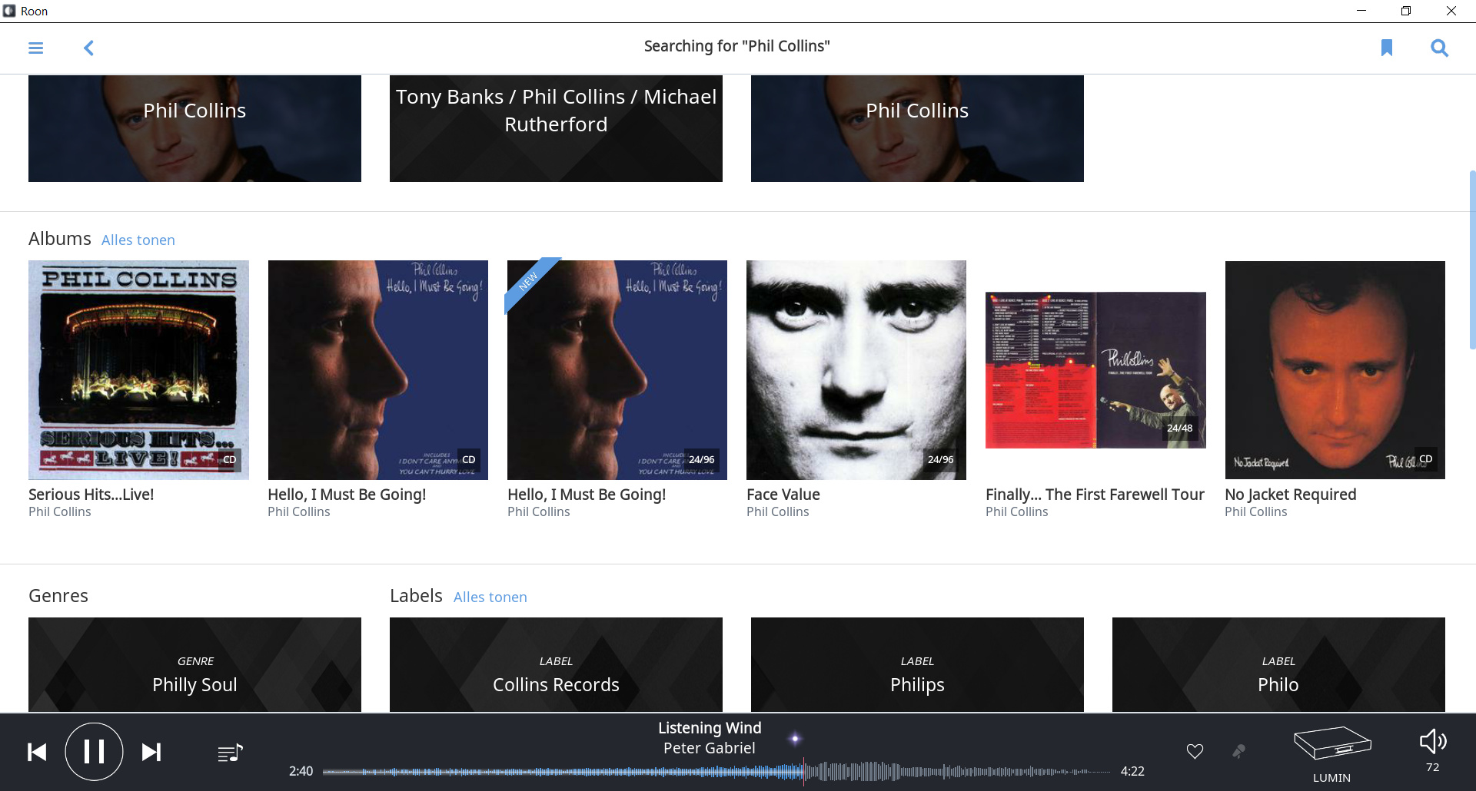Click the Face Value title text
The width and height of the screenshot is (1476, 791).
(783, 495)
